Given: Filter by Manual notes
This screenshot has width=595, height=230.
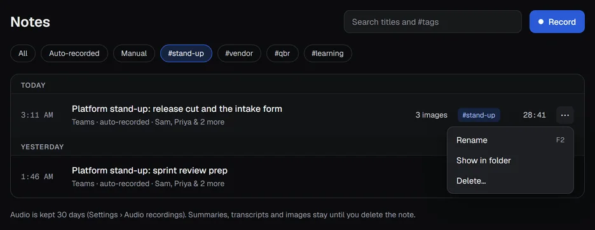Looking at the screenshot, I should (x=134, y=53).
